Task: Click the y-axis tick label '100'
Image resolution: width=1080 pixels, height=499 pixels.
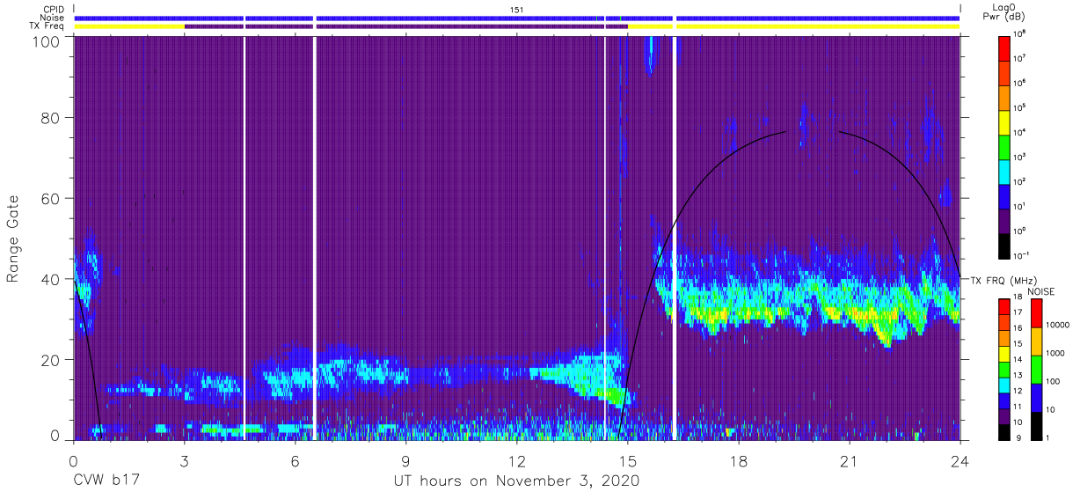Action: coord(47,41)
